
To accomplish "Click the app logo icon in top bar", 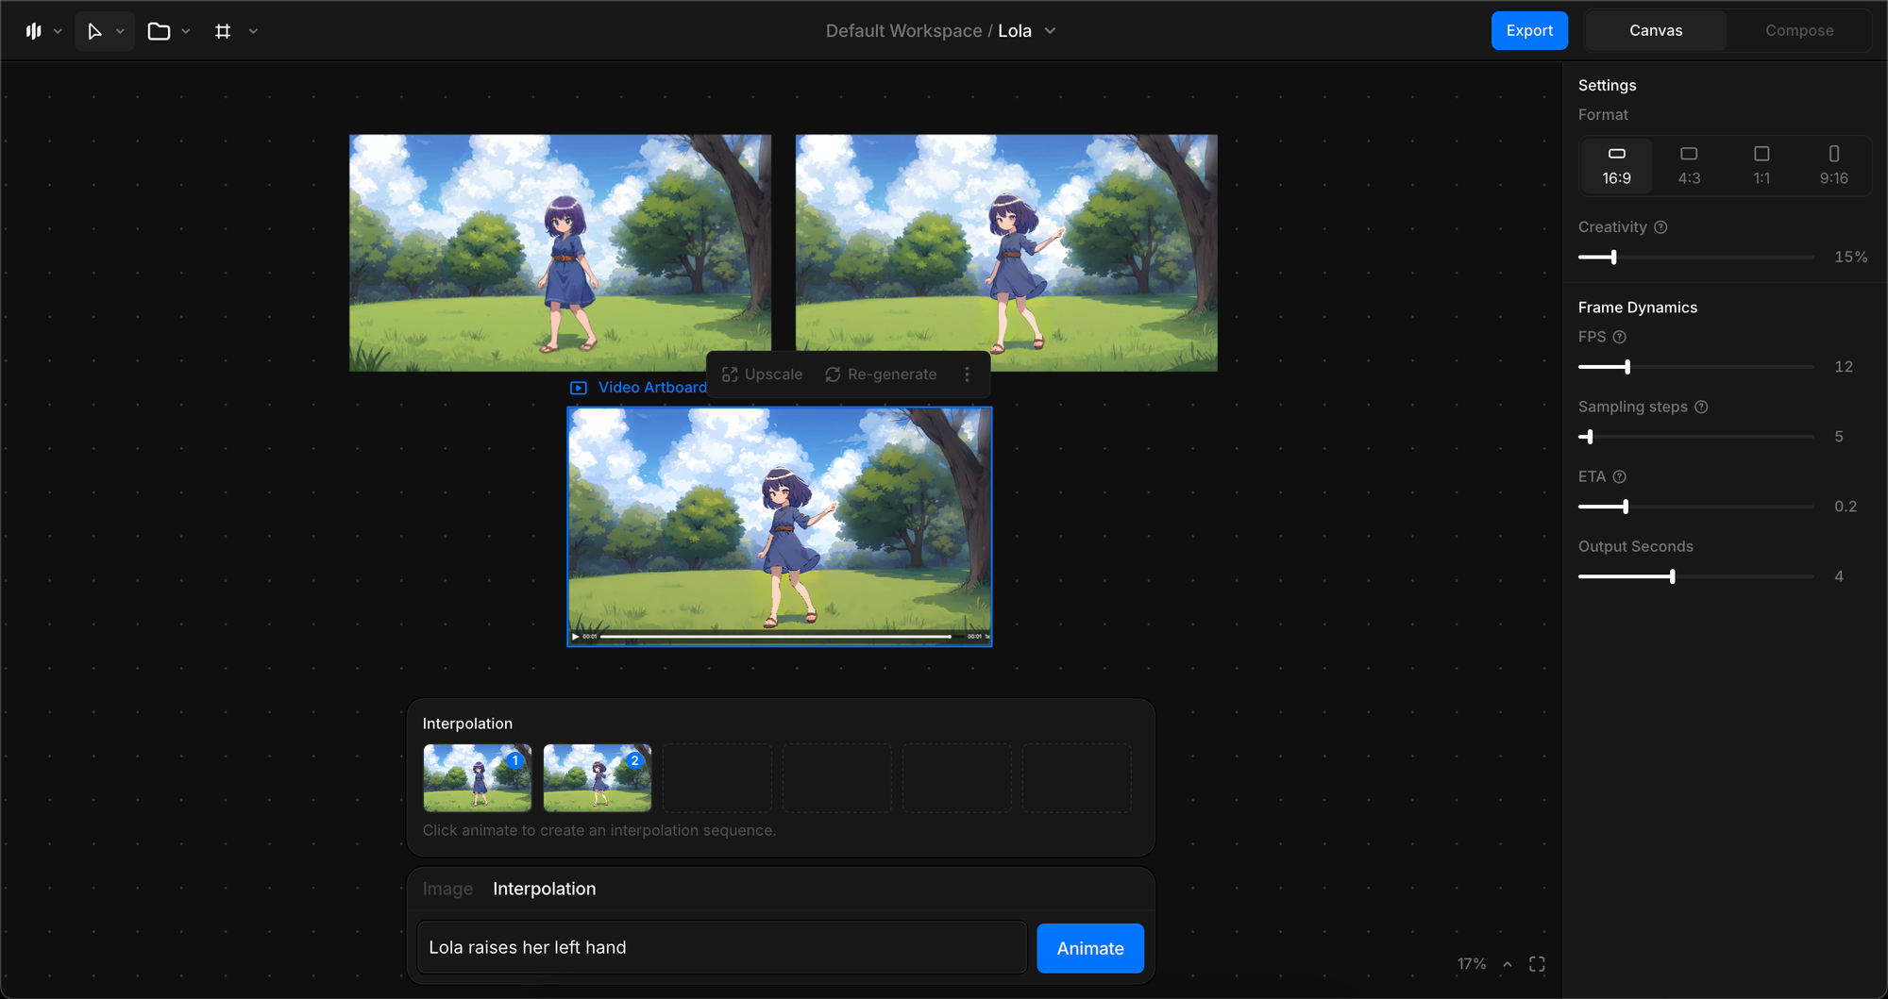I will click(x=34, y=31).
